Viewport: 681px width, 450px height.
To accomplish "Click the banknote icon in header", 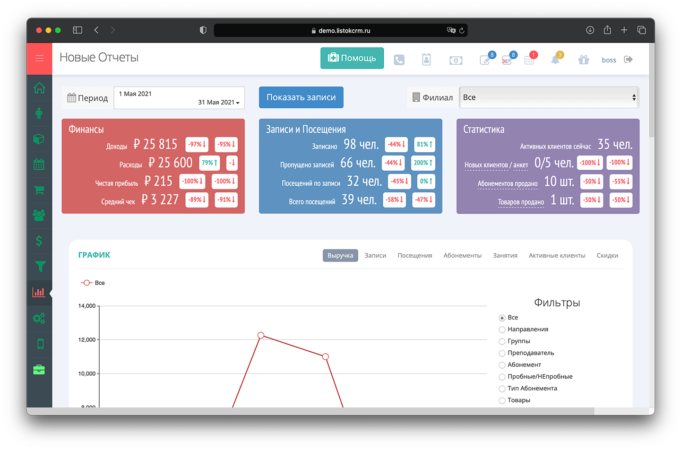I will tap(456, 61).
